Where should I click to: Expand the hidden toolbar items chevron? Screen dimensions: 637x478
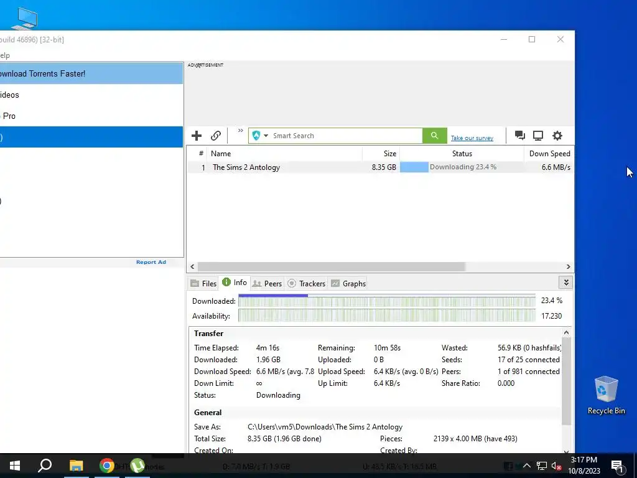(x=241, y=131)
